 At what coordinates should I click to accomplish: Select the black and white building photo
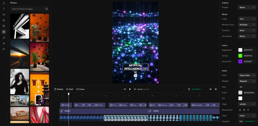(x=20, y=26)
